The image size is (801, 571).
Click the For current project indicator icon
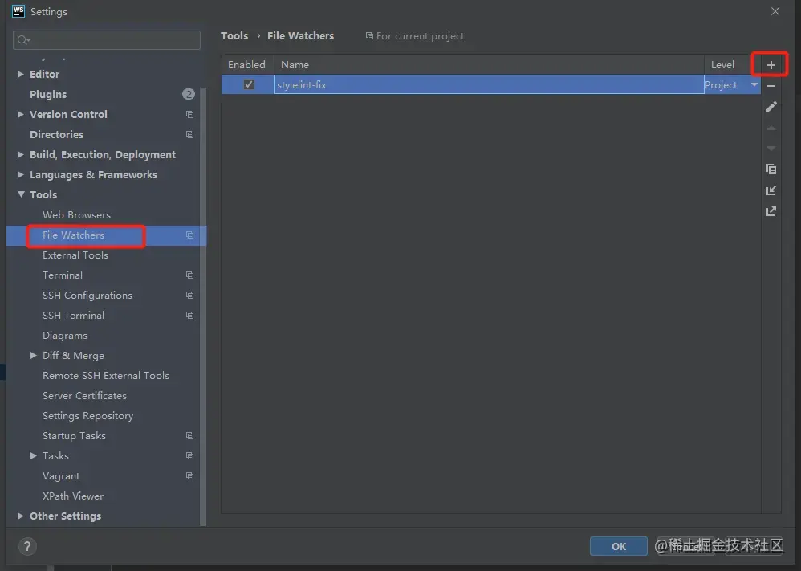pyautogui.click(x=369, y=36)
